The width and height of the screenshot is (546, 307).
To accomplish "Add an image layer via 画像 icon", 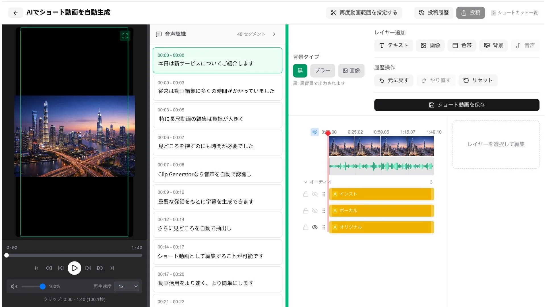I will [x=430, y=45].
